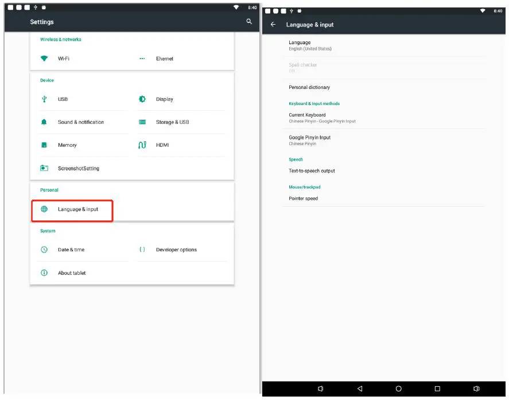This screenshot has height=400, width=509.
Task: Select the Developer options label
Action: coord(176,250)
